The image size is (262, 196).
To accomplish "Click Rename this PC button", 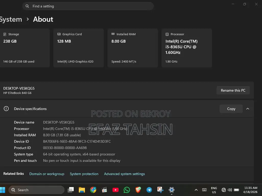I will pos(233,90).
